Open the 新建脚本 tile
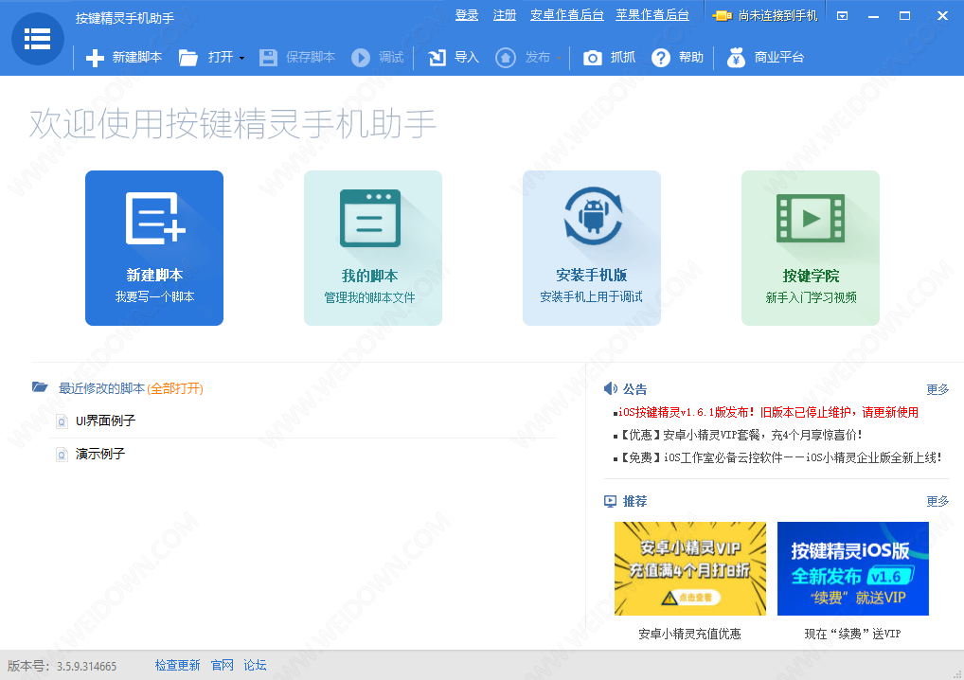This screenshot has width=964, height=680. tap(154, 248)
